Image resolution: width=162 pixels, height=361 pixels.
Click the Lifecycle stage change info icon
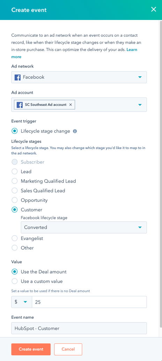[75, 131]
